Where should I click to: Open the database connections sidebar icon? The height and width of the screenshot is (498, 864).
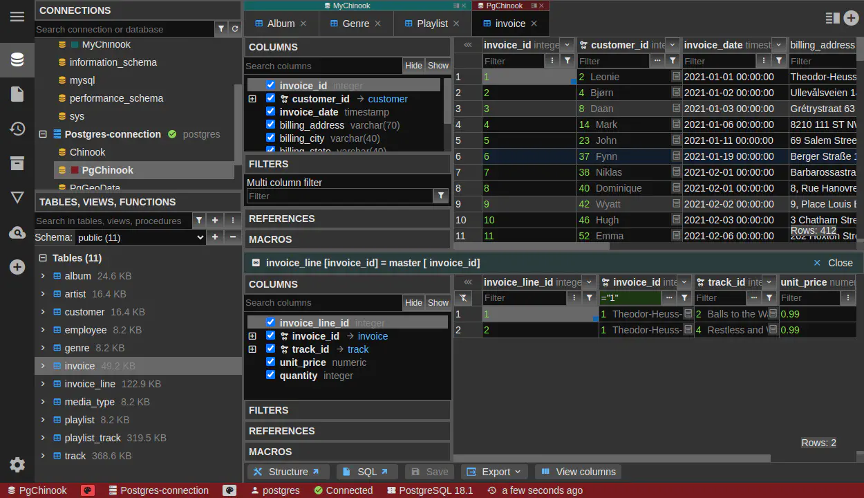pos(17,59)
